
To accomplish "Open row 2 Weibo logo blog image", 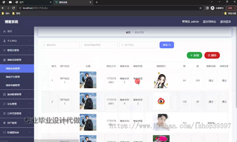I will (161, 101).
